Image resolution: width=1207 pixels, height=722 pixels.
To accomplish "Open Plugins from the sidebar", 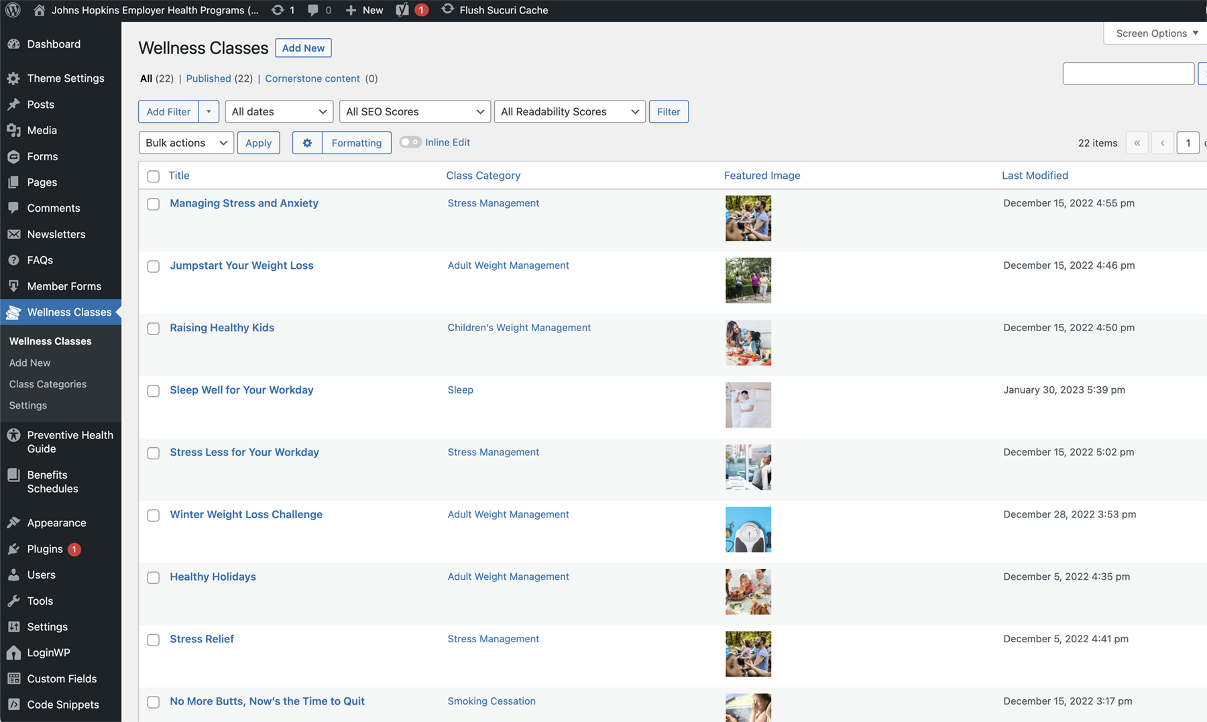I will tap(45, 548).
